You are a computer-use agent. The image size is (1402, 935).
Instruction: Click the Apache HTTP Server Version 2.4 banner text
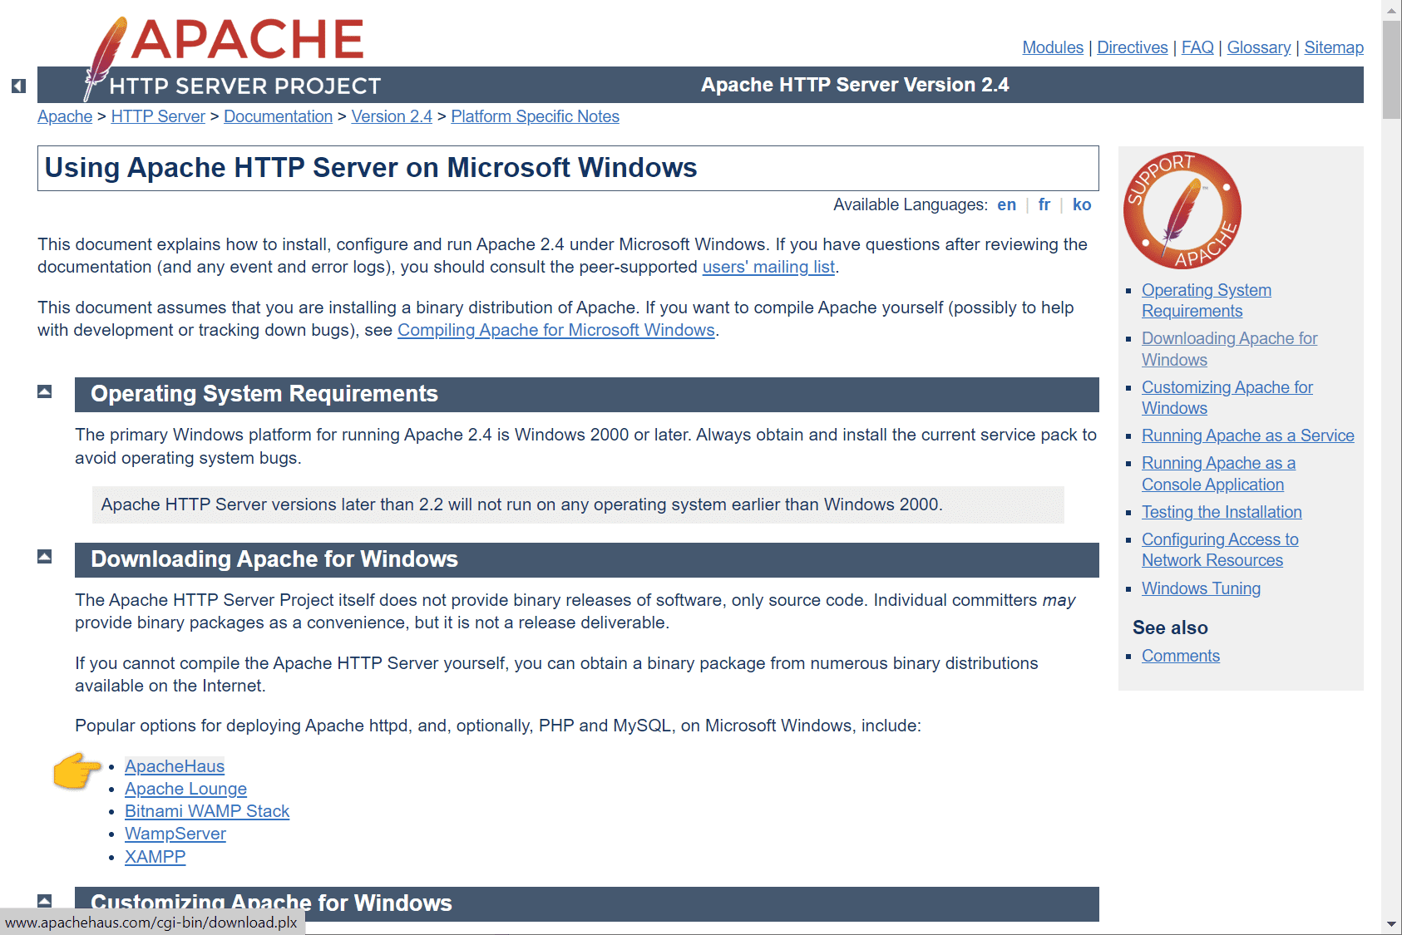[855, 85]
